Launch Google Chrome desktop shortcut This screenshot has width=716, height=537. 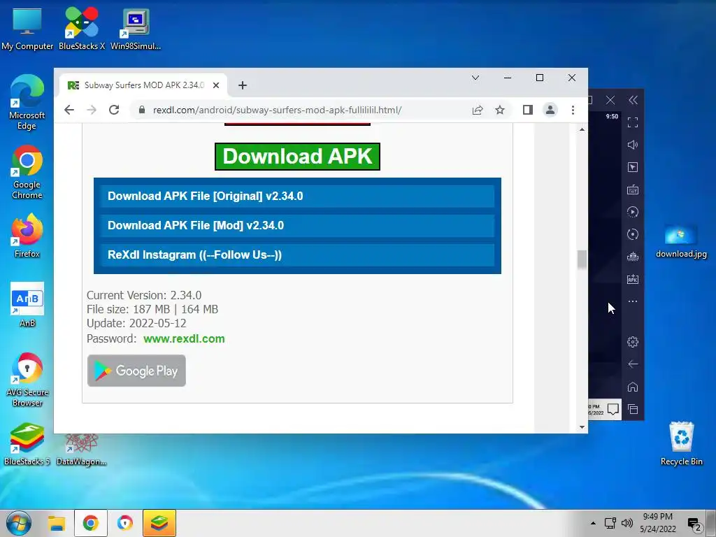click(x=27, y=172)
